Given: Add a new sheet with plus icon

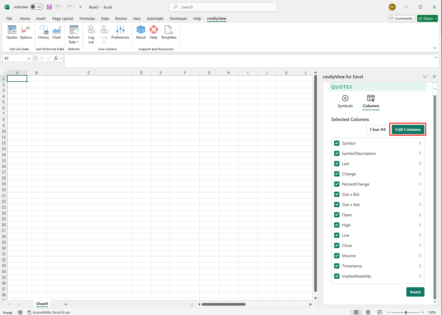Looking at the screenshot, I should tap(66, 304).
